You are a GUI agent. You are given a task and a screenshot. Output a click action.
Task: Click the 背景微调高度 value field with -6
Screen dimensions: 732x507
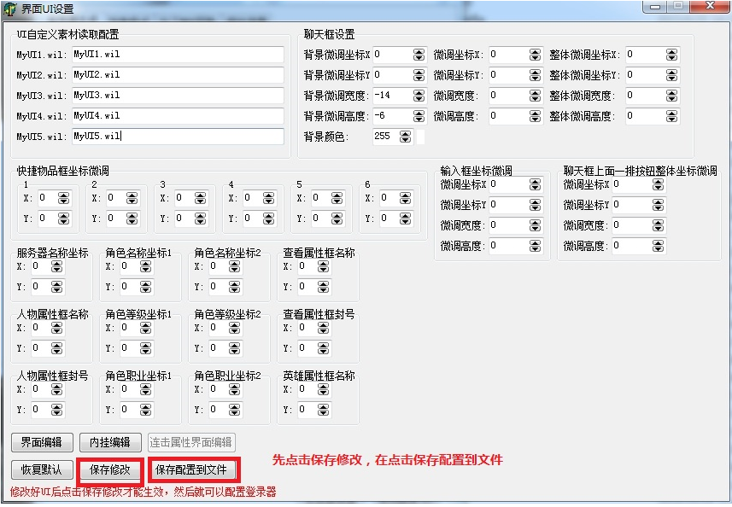(x=393, y=116)
